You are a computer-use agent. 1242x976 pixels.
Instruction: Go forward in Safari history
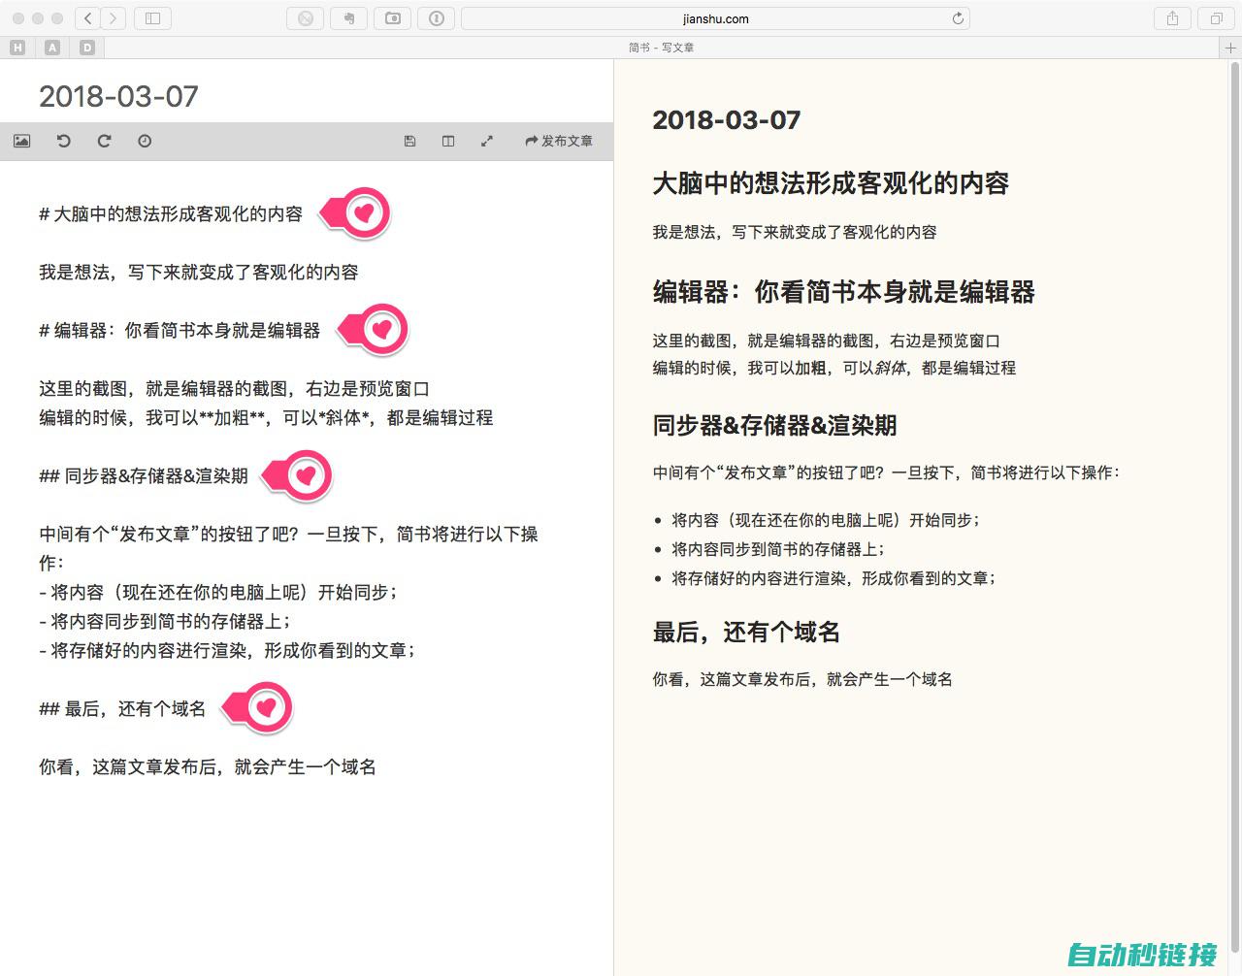coord(114,18)
